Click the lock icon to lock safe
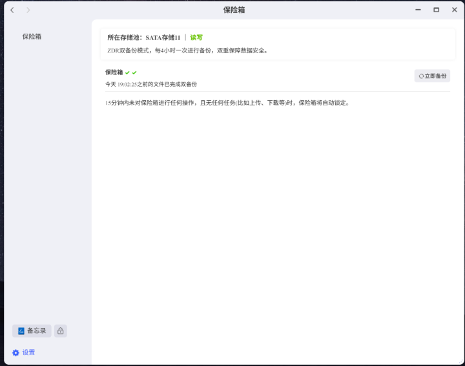Image resolution: width=465 pixels, height=366 pixels. pos(60,331)
